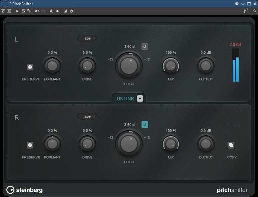Toggle PRESERVE on the R channel
The width and height of the screenshot is (258, 197).
click(x=30, y=145)
